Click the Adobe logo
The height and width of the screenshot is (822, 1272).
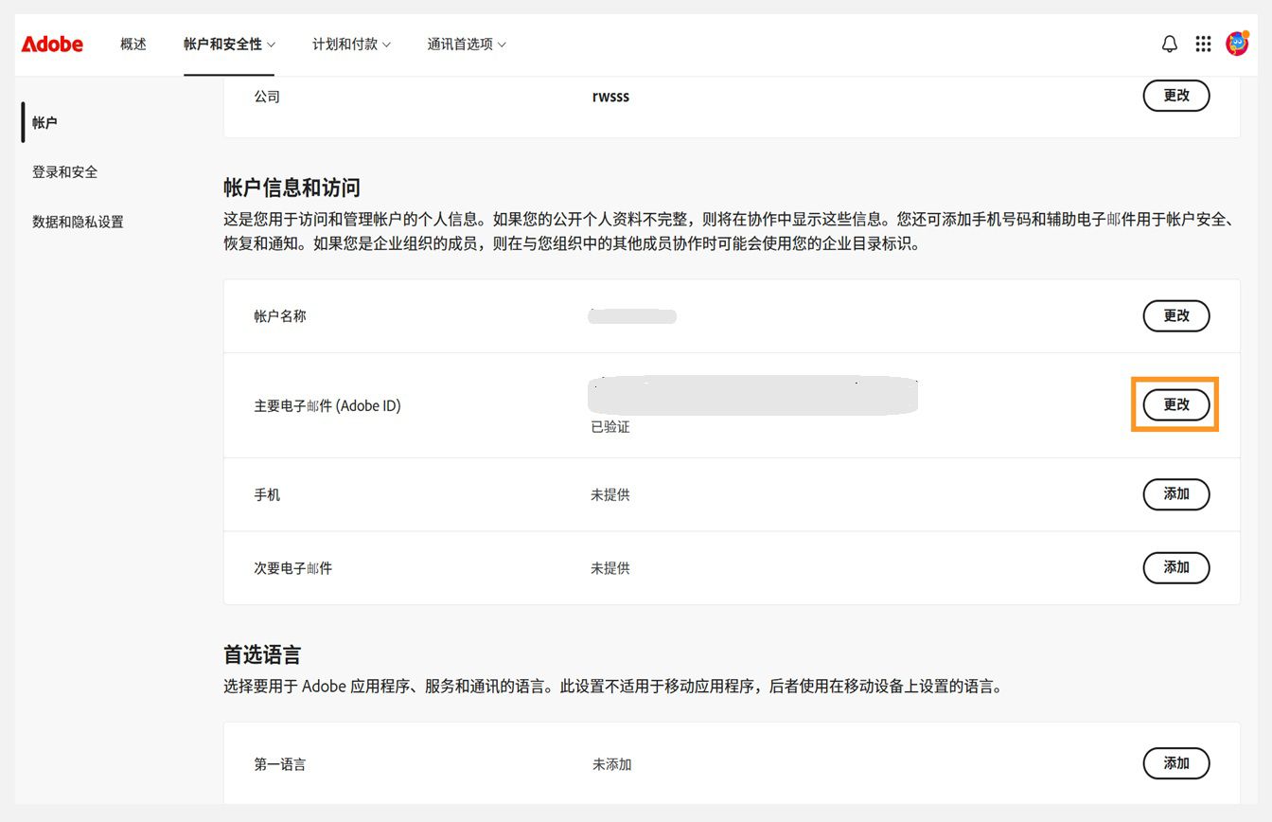[x=52, y=44]
